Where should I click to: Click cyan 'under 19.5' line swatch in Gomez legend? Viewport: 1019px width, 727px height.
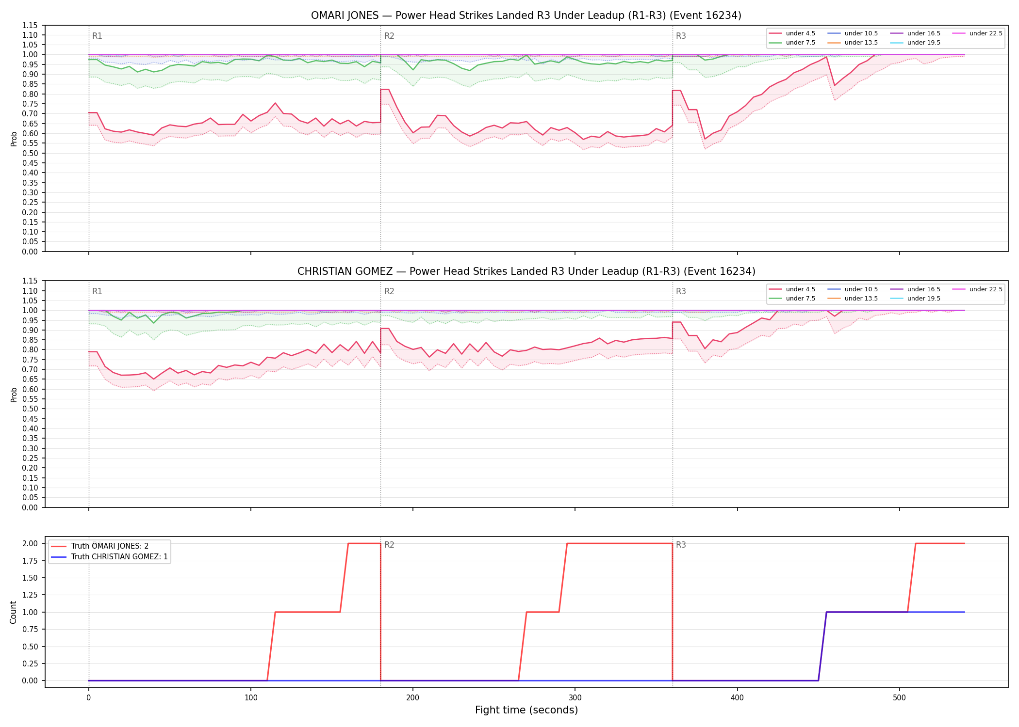pyautogui.click(x=897, y=299)
